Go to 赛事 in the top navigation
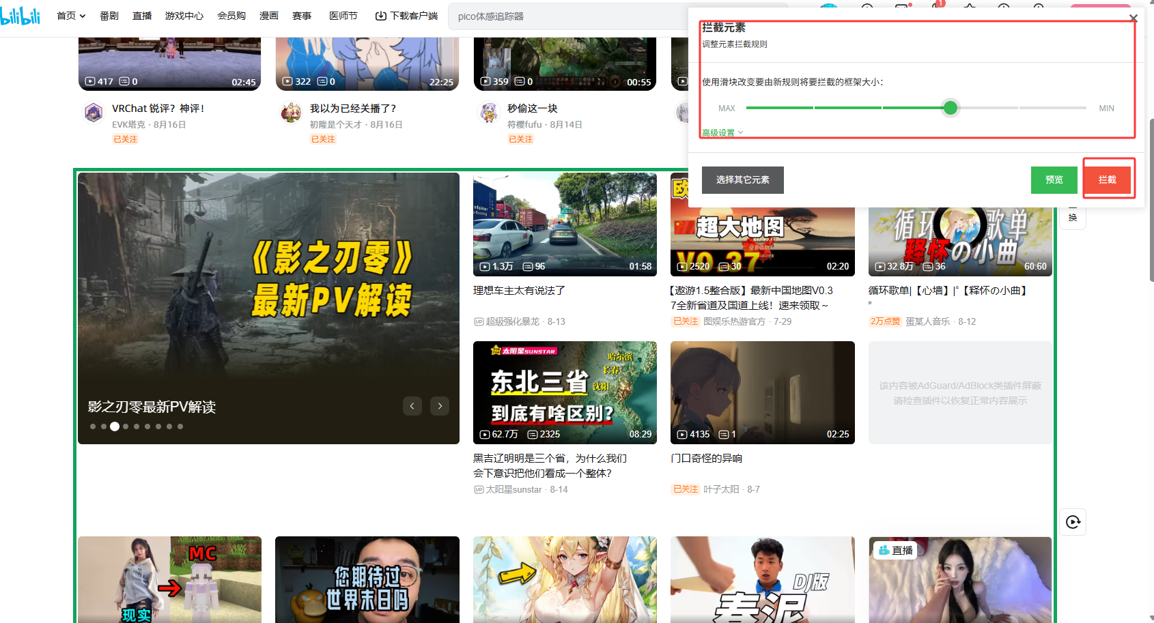1154x623 pixels. coord(302,16)
